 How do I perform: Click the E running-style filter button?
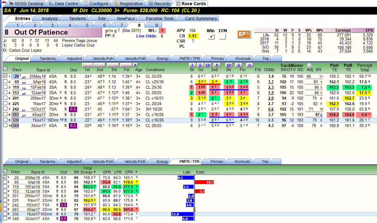click(x=200, y=65)
